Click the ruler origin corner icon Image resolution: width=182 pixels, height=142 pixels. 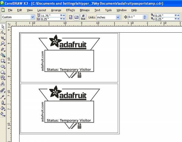(x=9, y=24)
